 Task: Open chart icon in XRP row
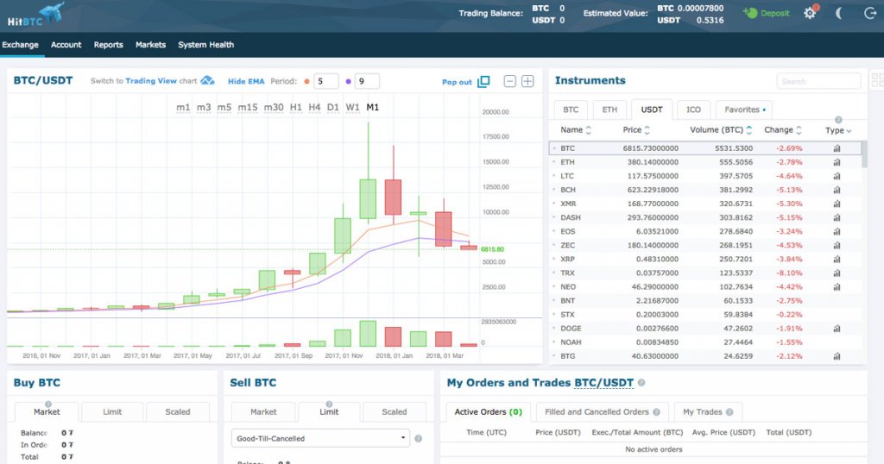click(837, 259)
